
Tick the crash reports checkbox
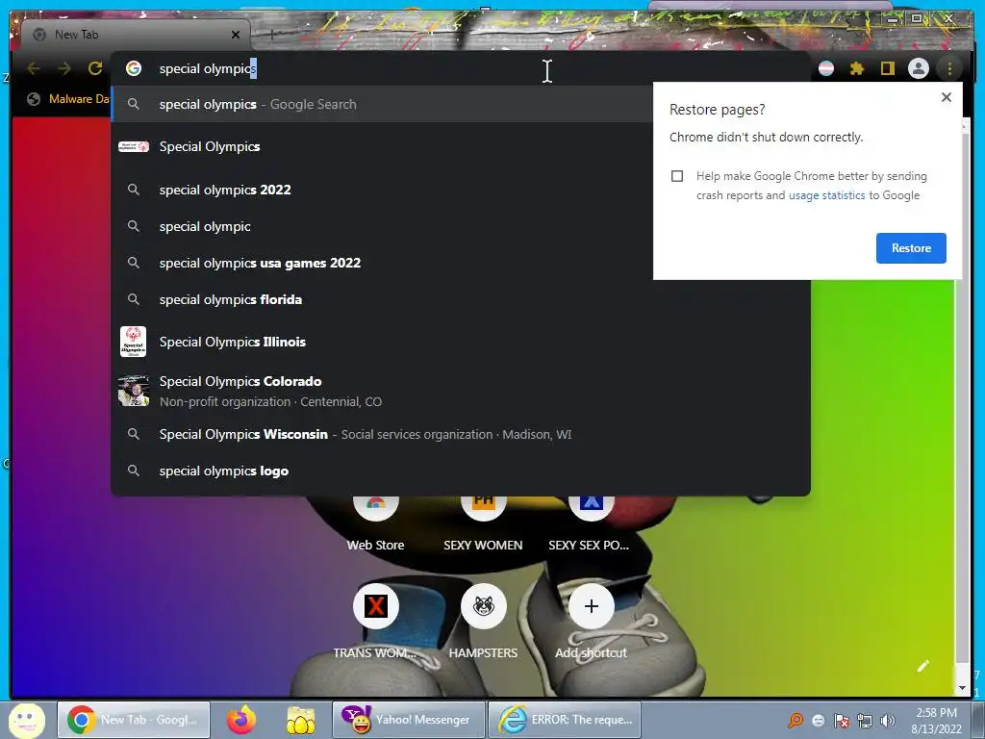pyautogui.click(x=676, y=176)
